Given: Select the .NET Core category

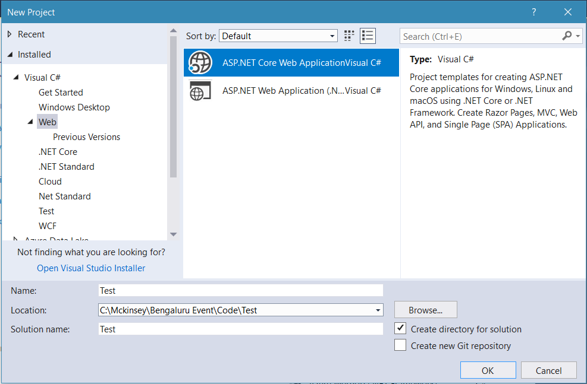Looking at the screenshot, I should click(x=58, y=151).
